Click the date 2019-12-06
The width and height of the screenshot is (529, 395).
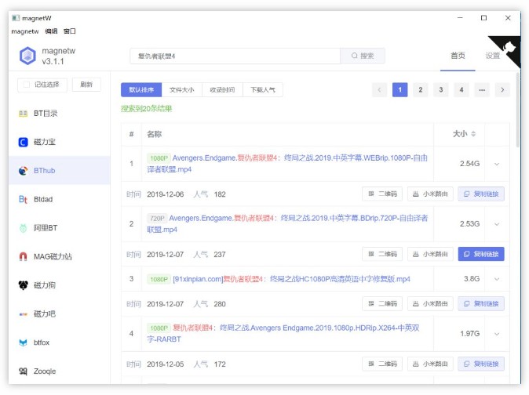pos(166,194)
